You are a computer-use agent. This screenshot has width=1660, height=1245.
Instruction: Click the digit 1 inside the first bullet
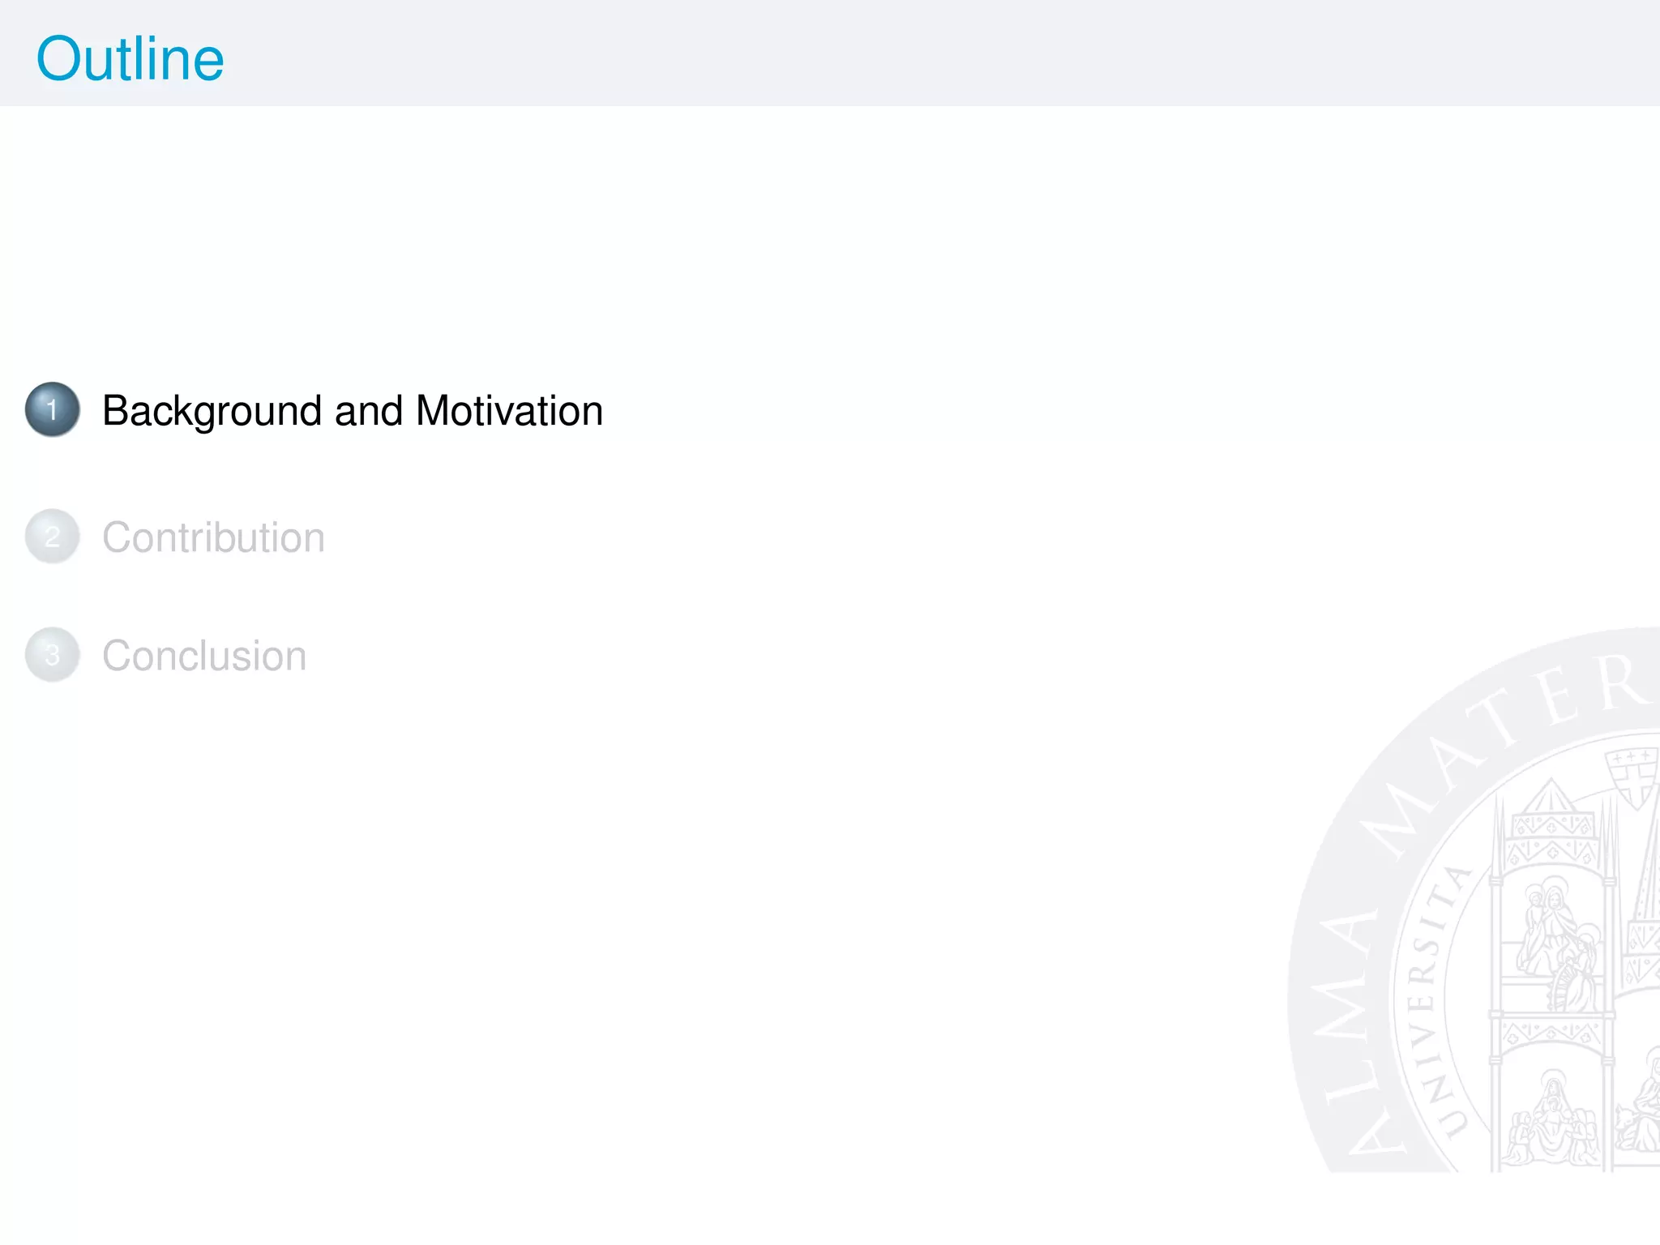(52, 409)
